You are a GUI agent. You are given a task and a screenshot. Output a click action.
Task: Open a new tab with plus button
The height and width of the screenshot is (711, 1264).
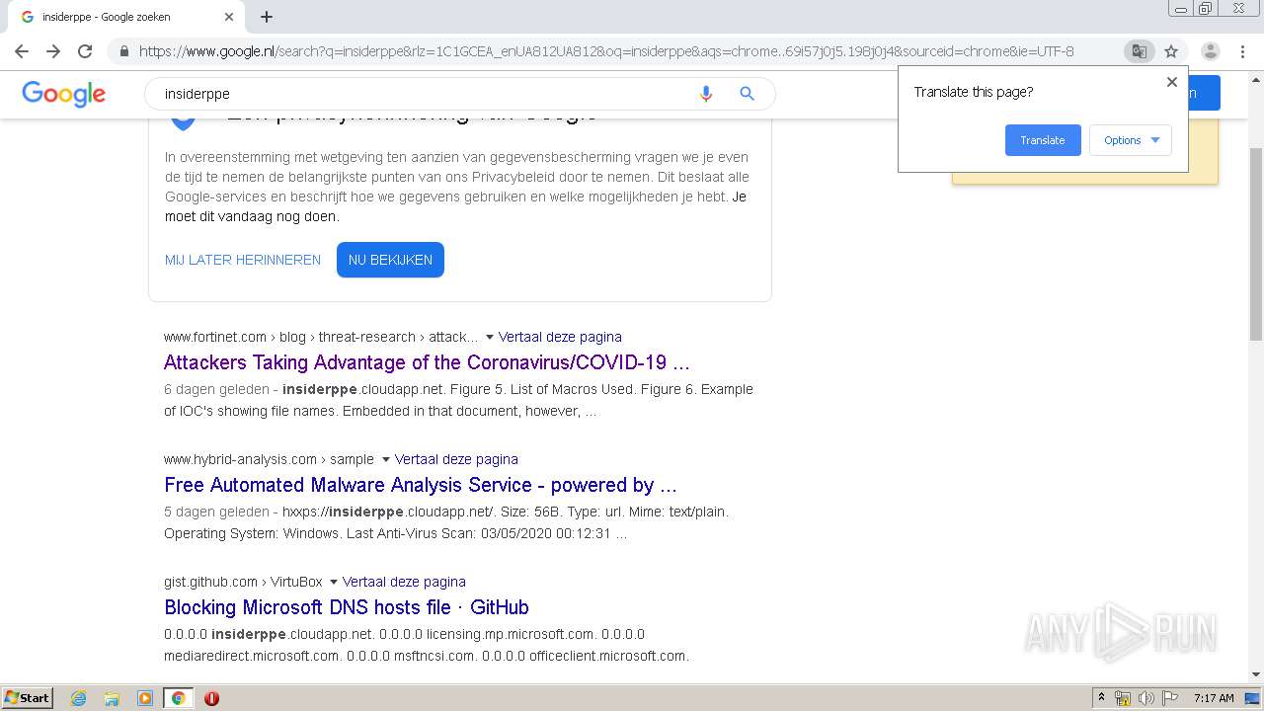pyautogui.click(x=267, y=17)
